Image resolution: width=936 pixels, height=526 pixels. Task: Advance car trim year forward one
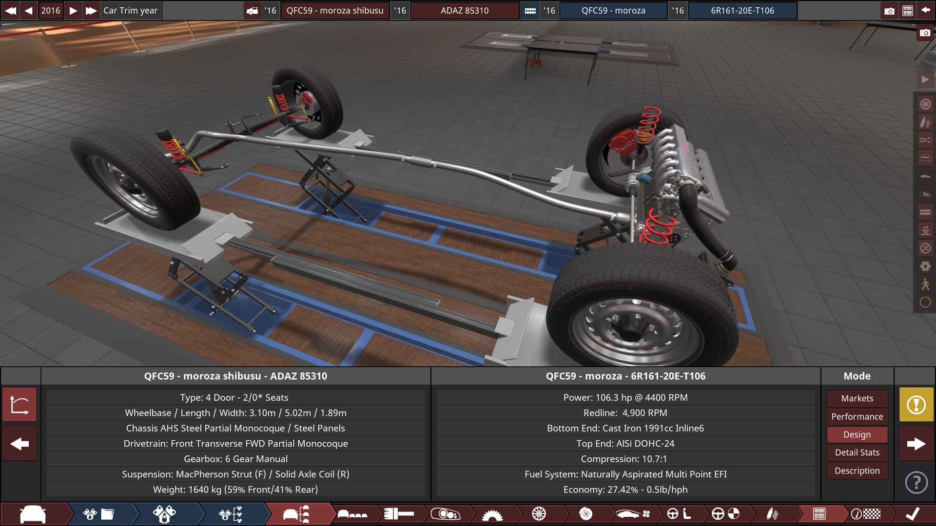73,10
